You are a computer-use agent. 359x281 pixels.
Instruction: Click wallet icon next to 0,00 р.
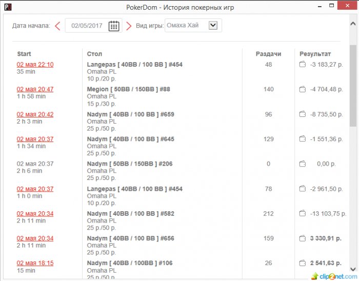tap(303, 164)
